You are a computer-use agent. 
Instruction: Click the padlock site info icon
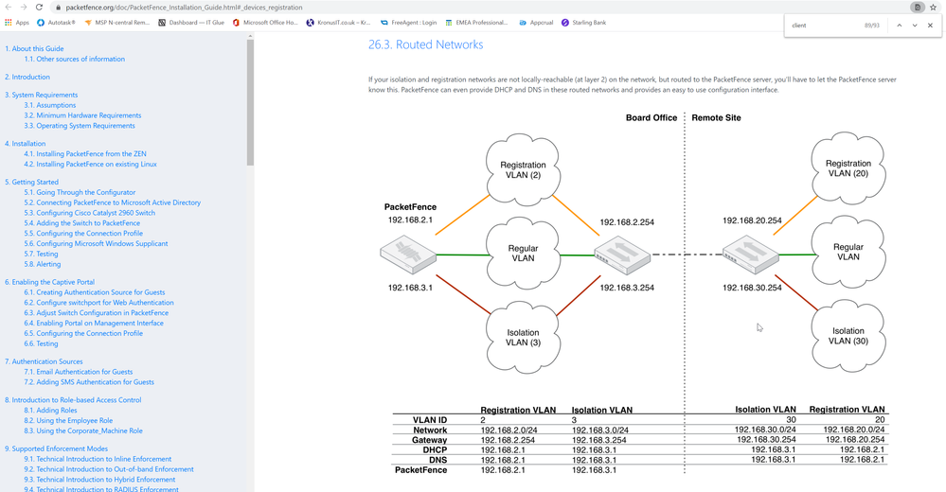[58, 8]
